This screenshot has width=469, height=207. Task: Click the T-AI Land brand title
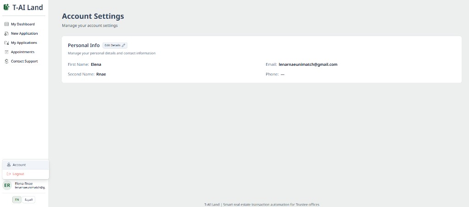point(27,7)
